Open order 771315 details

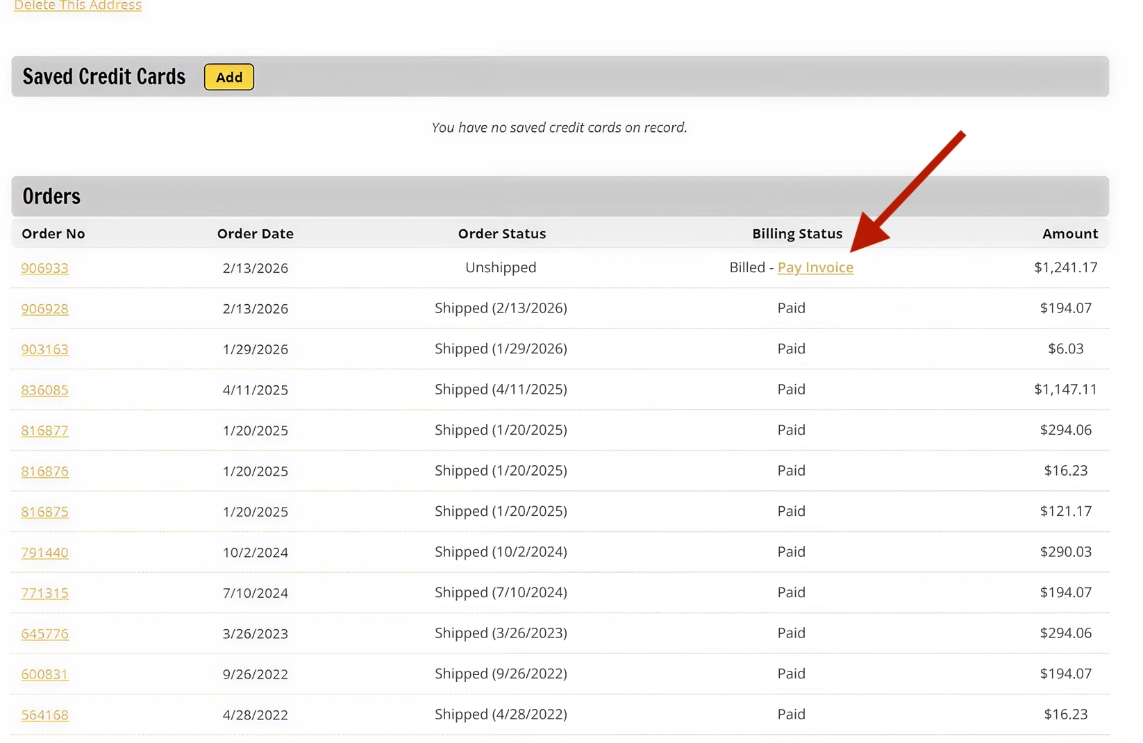click(x=44, y=593)
